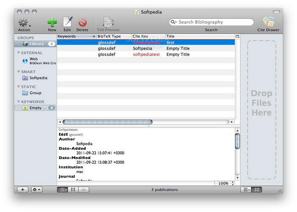Sort table by BibTeX Type column
Image resolution: width=297 pixels, height=212 pixels.
(x=113, y=36)
